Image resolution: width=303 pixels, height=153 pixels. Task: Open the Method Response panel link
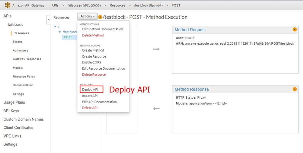pos(192,90)
